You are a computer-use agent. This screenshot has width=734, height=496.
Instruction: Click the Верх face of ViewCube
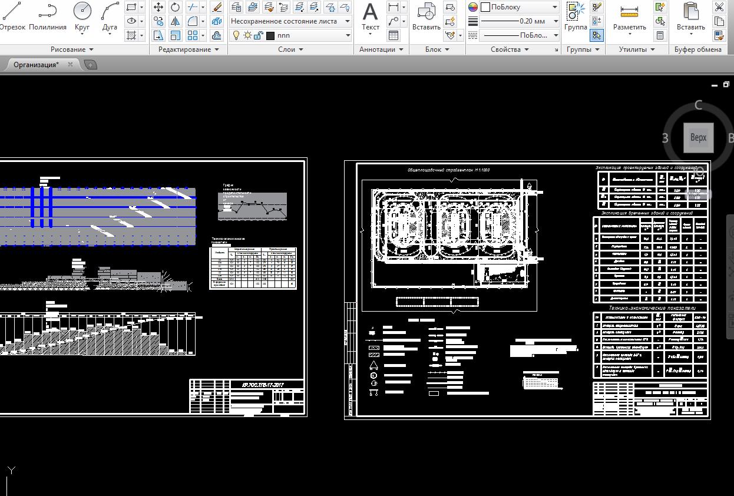coord(698,138)
